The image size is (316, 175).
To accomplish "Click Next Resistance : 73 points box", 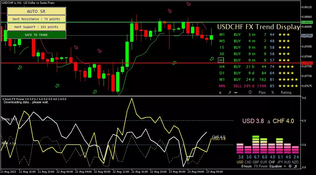I will tap(37, 19).
